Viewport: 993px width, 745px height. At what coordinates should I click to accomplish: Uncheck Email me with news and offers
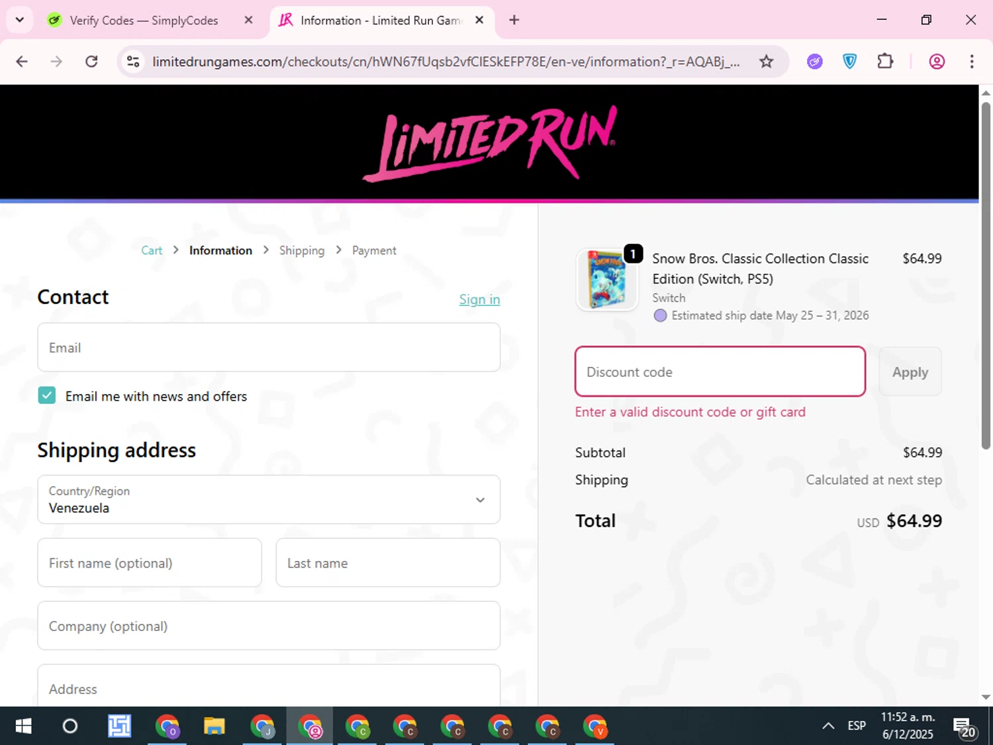[x=47, y=395]
